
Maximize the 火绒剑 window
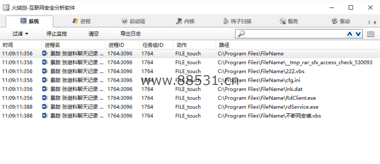tap(351, 8)
